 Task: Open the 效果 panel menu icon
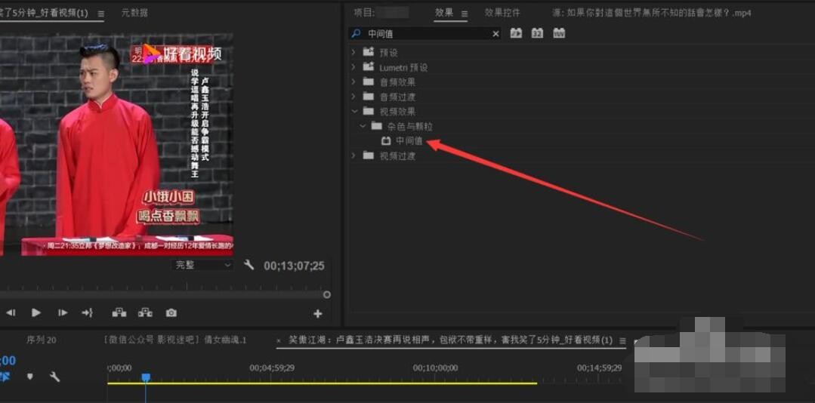(465, 14)
